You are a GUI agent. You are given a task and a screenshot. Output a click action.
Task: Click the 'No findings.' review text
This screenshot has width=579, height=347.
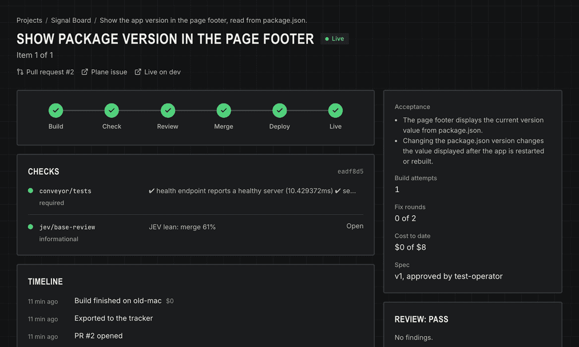414,337
